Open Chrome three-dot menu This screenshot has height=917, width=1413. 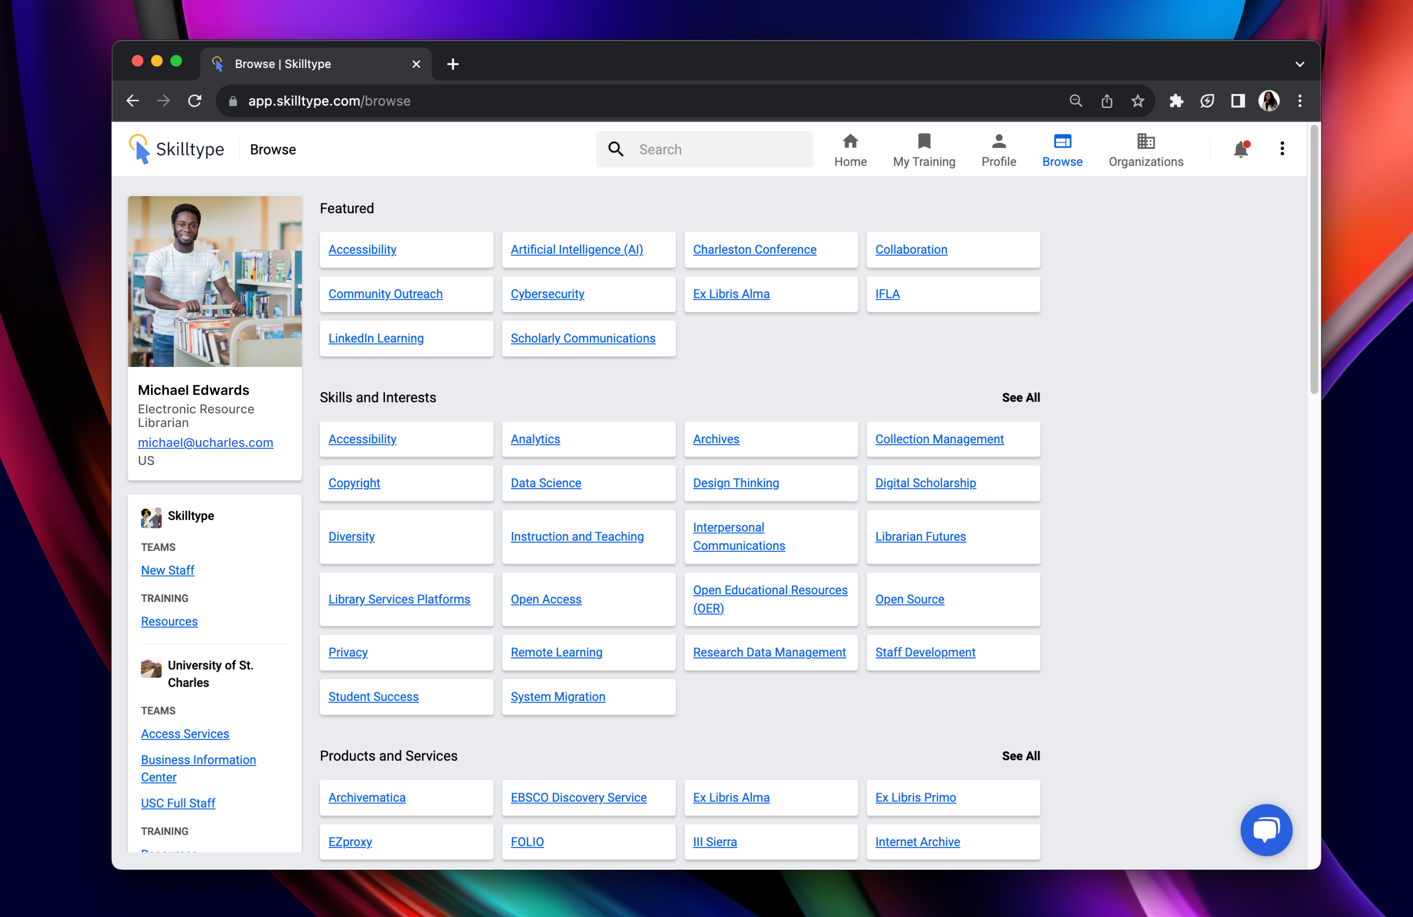(1300, 101)
